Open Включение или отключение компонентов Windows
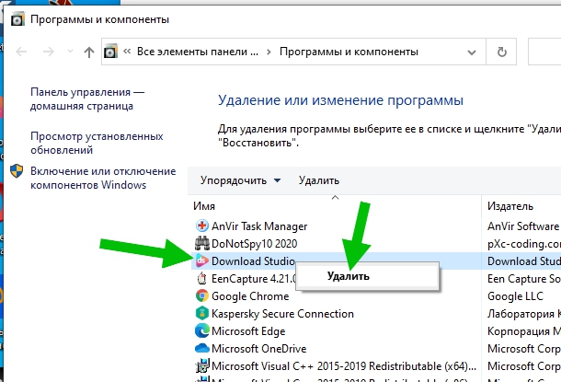The height and width of the screenshot is (382, 561). [x=103, y=178]
